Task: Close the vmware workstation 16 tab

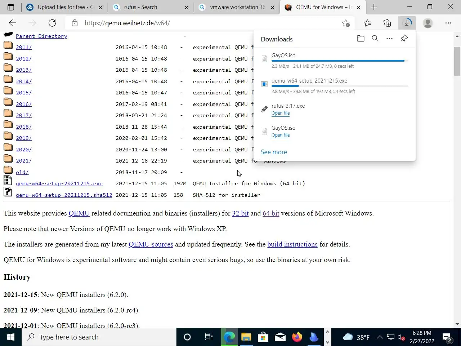Action: pyautogui.click(x=273, y=7)
